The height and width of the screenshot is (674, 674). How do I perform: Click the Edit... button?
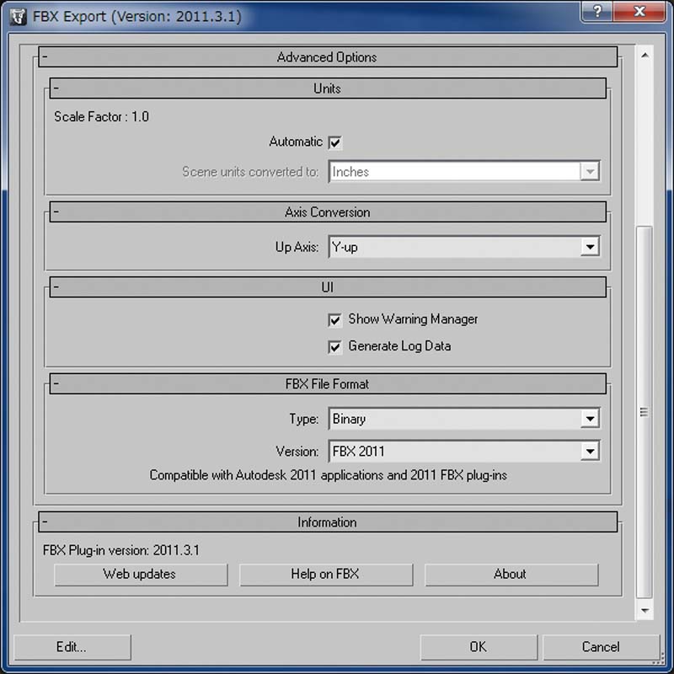pyautogui.click(x=72, y=647)
